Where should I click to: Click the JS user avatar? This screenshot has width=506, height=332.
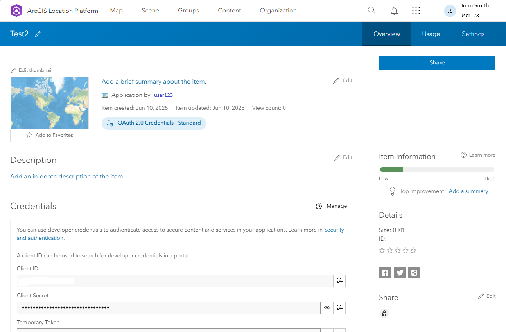pyautogui.click(x=450, y=11)
